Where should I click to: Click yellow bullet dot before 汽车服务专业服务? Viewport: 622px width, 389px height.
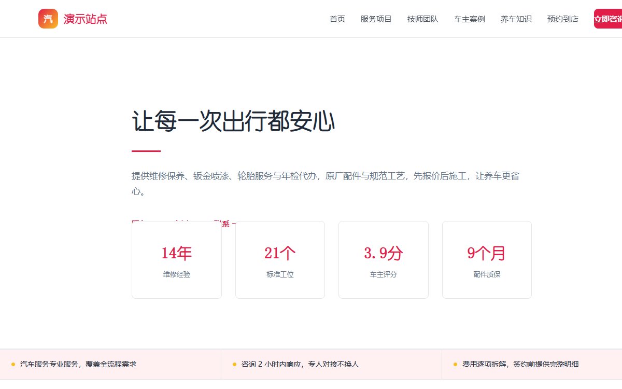pos(13,365)
